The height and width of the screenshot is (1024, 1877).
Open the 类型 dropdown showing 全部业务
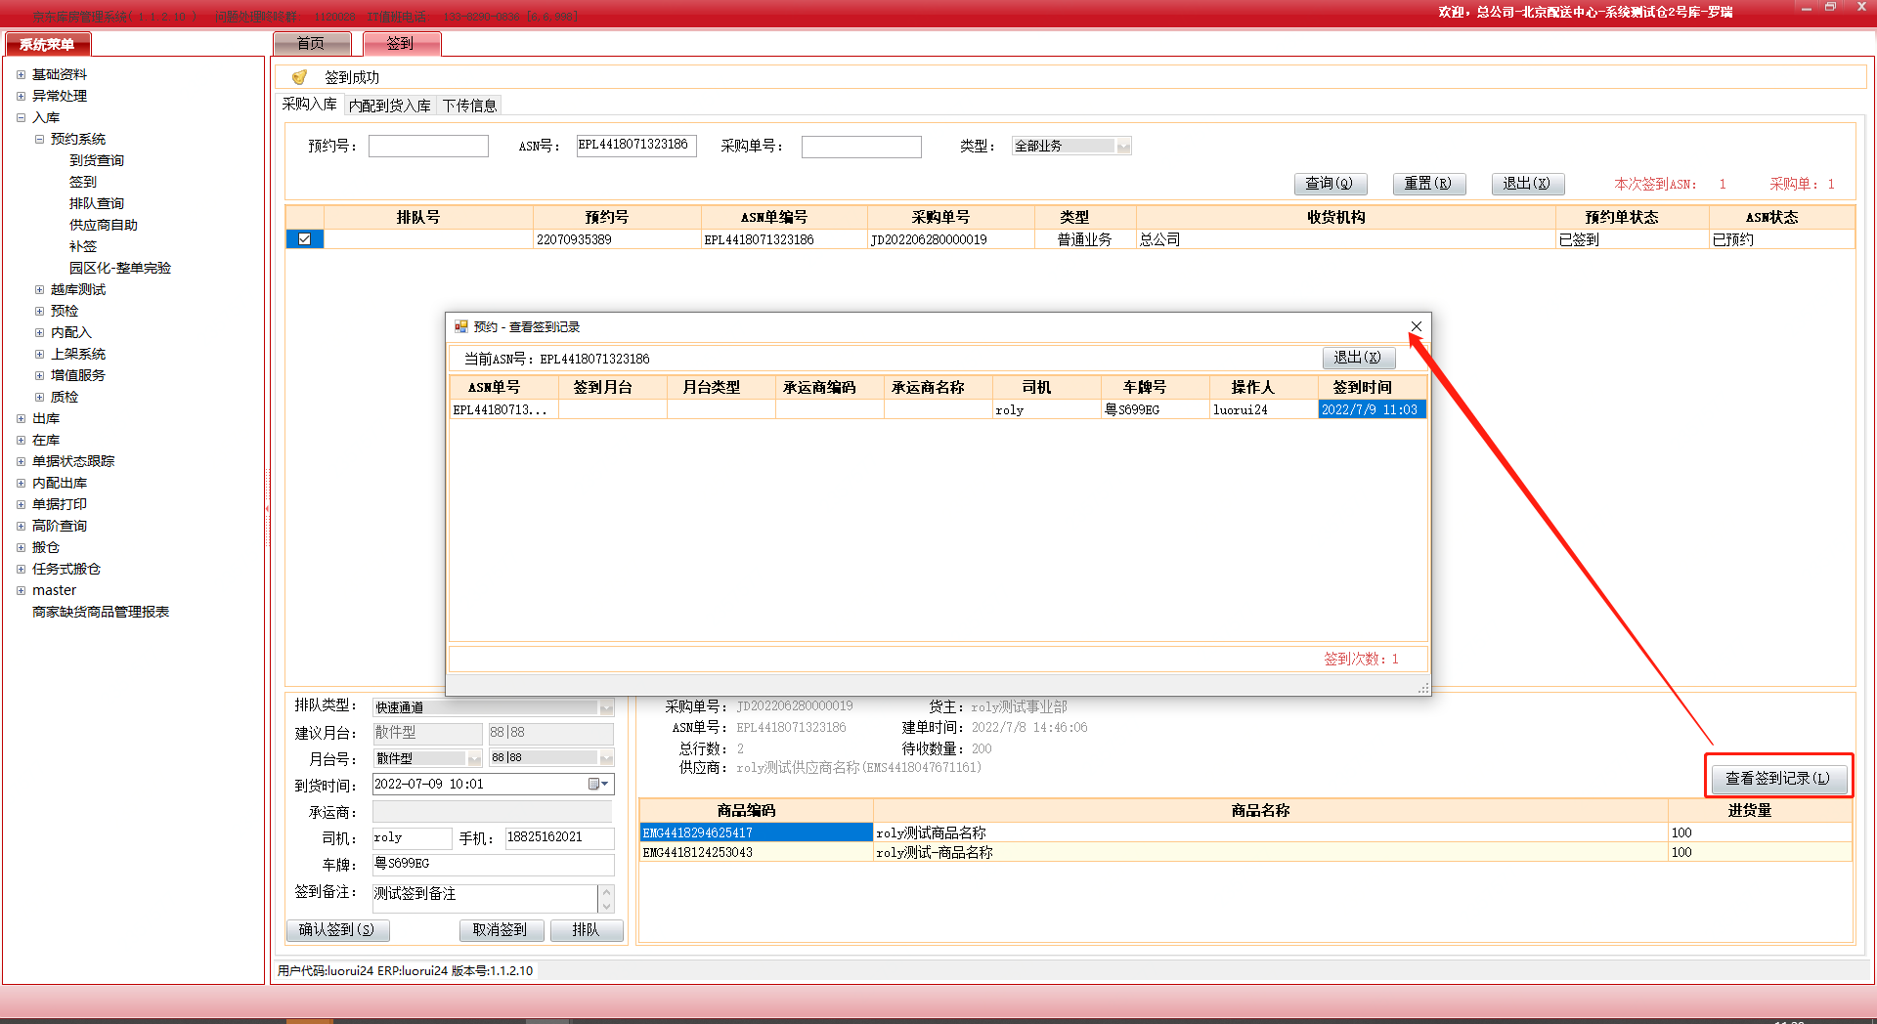(1123, 147)
